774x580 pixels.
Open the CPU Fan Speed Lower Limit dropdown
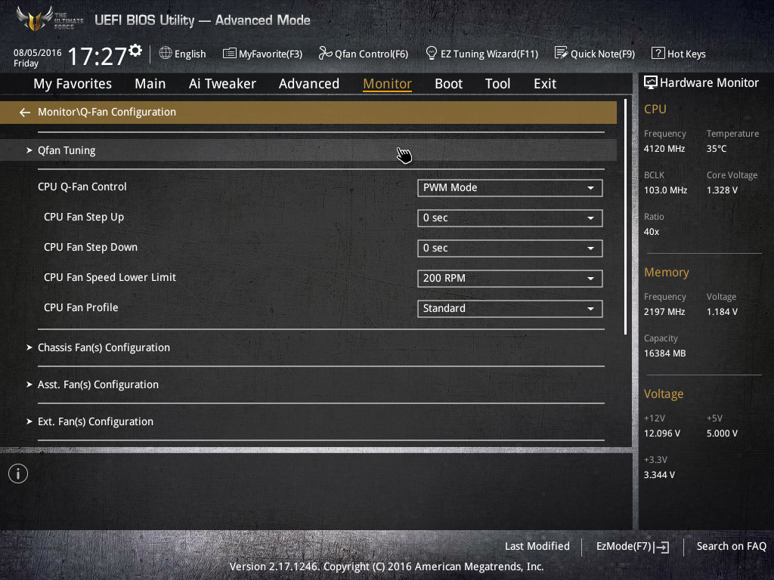pos(510,278)
